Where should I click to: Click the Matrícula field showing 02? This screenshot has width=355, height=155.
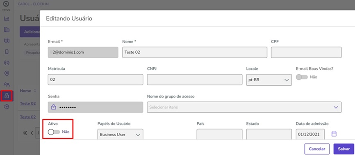coord(96,80)
